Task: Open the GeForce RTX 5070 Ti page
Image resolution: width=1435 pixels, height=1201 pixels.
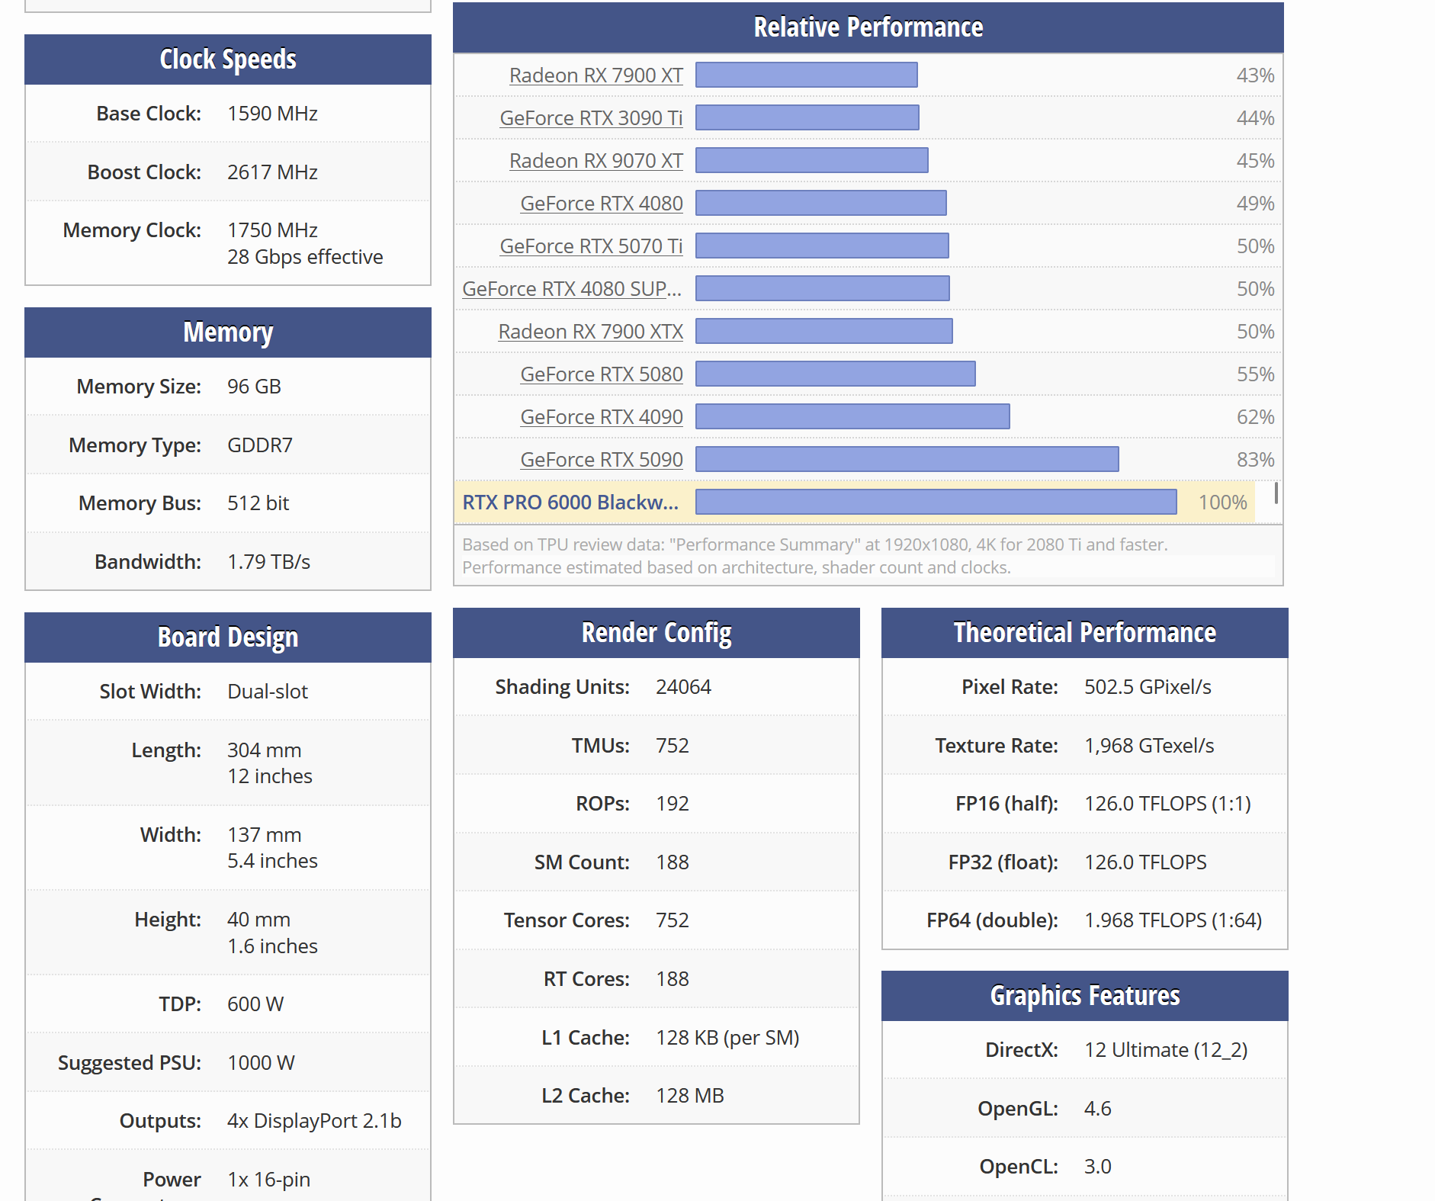Action: point(591,246)
